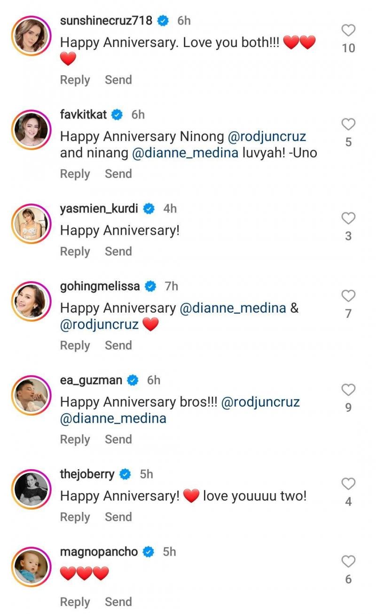Viewport: 376px width, 614px height.
Task: Like ea_guzman's comment
Action: (348, 390)
